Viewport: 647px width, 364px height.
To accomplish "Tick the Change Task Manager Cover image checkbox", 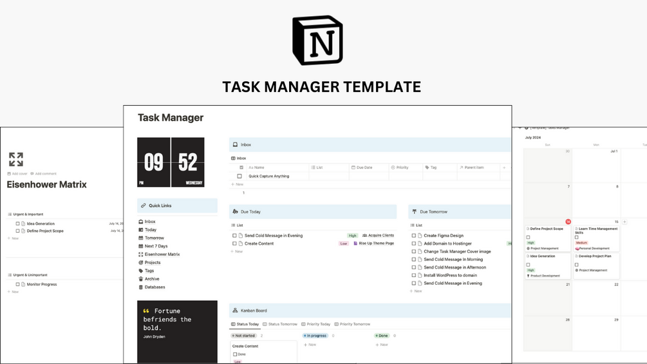I will 414,251.
